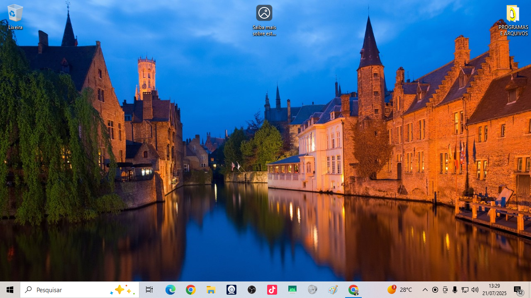Open File Explorer from the taskbar
Viewport: 531px width, 298px height.
click(x=211, y=290)
